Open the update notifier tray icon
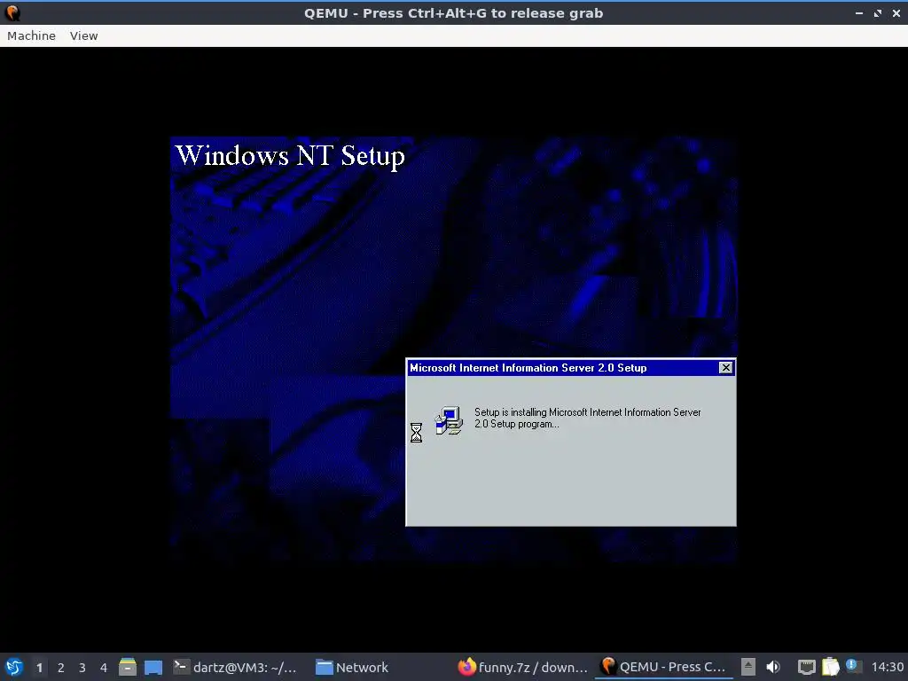The height and width of the screenshot is (681, 908). [x=852, y=666]
